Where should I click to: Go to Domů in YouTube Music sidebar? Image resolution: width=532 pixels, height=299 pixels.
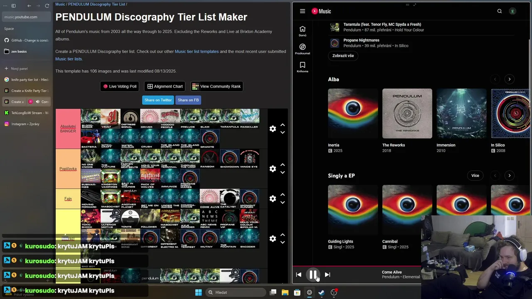[303, 31]
